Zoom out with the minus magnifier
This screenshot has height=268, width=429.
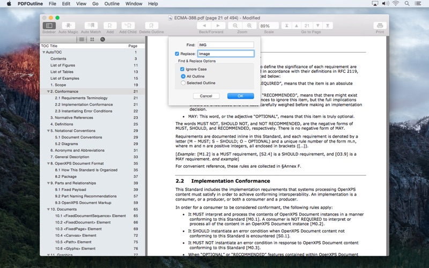pos(235,26)
